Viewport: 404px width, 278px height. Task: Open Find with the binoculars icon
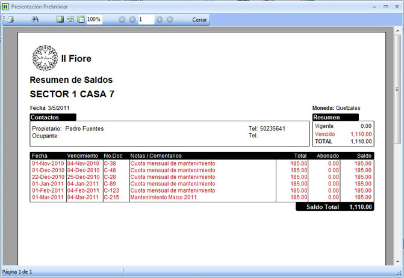coord(35,20)
